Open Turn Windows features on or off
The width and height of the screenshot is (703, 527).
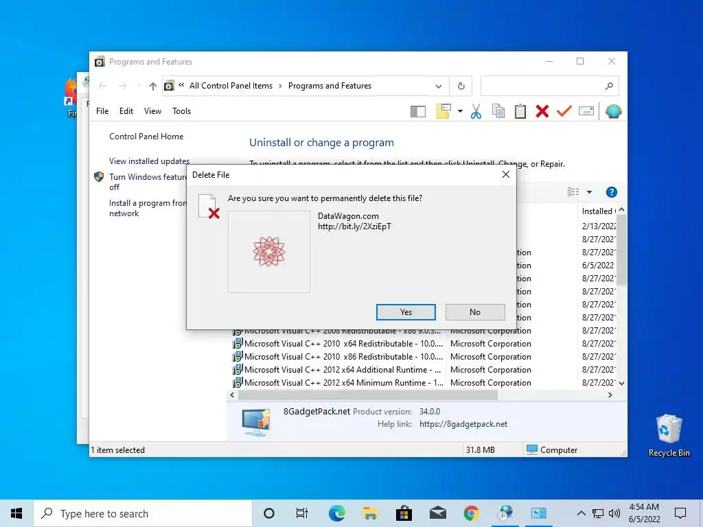(148, 182)
